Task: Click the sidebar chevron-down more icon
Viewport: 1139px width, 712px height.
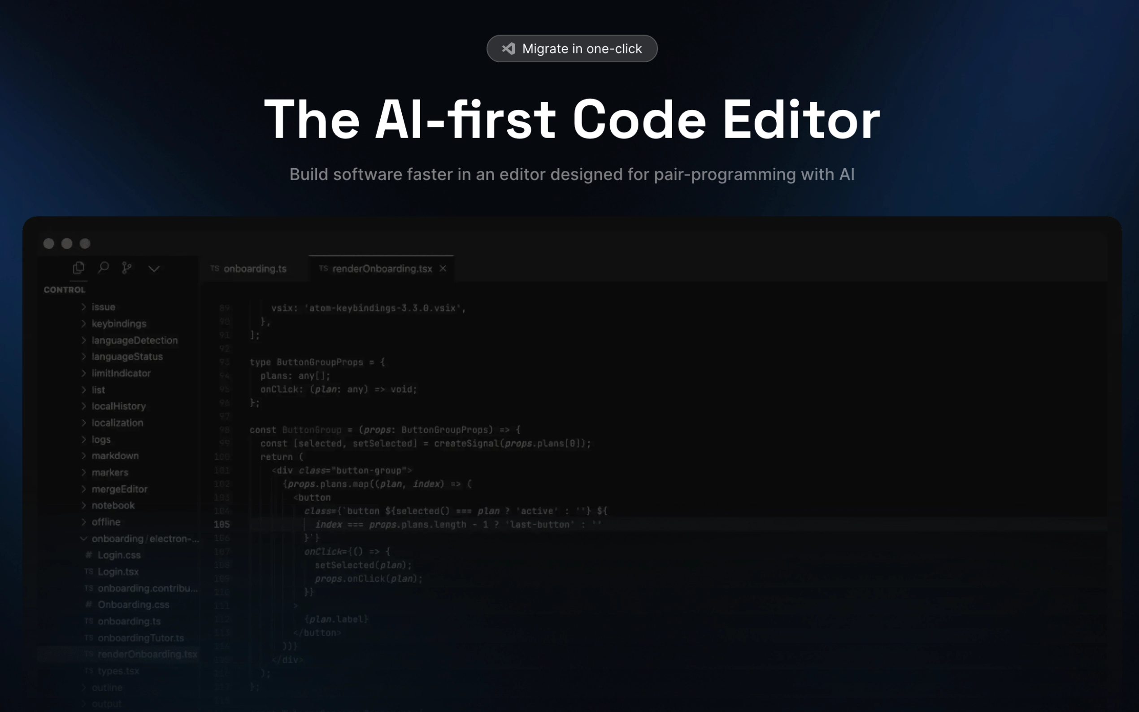Action: (x=154, y=269)
